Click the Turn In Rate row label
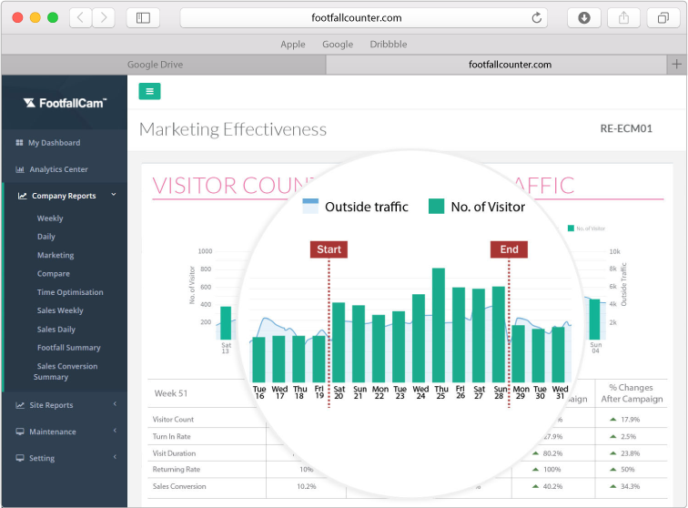 point(172,436)
